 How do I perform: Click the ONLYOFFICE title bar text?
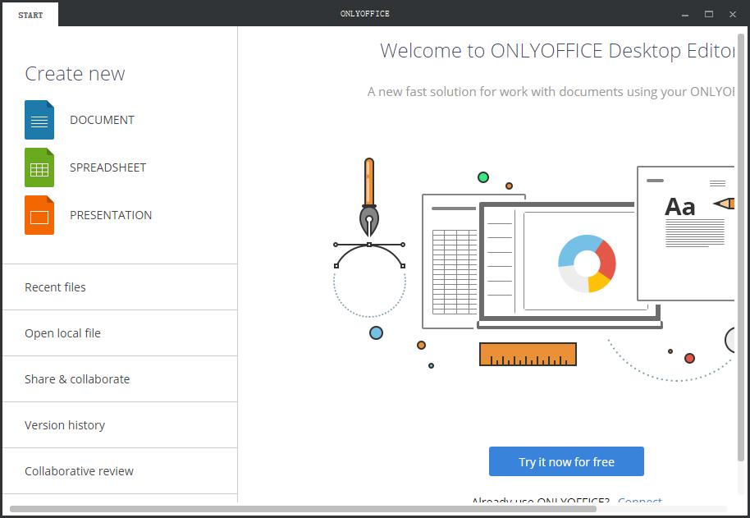(x=364, y=14)
